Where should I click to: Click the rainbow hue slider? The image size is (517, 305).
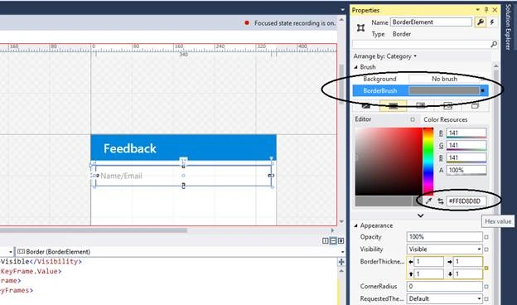coord(428,162)
